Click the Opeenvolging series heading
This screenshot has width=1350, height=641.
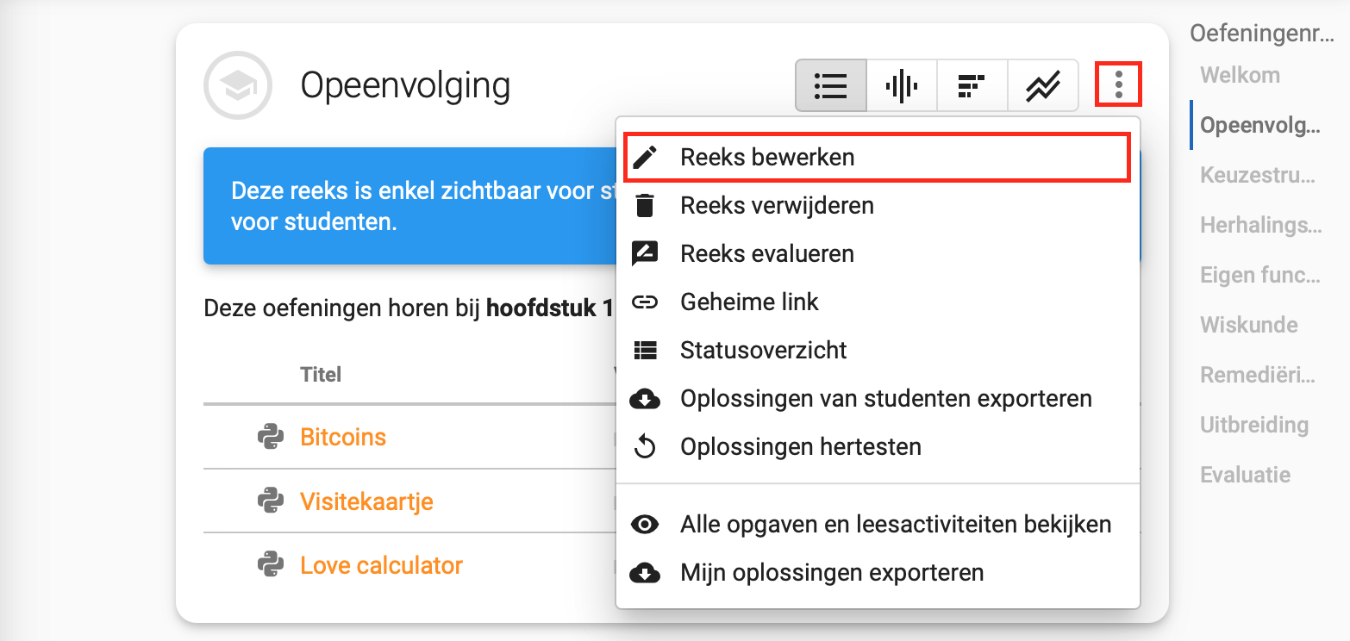(405, 85)
